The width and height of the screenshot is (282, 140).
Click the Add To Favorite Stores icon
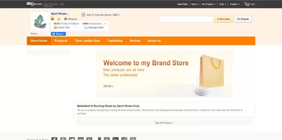(83, 15)
